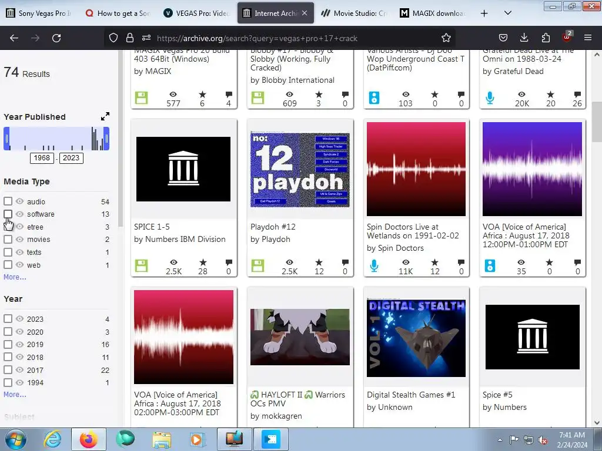Image resolution: width=602 pixels, height=451 pixels.
Task: Edit the 1968 start year field
Action: (42, 157)
